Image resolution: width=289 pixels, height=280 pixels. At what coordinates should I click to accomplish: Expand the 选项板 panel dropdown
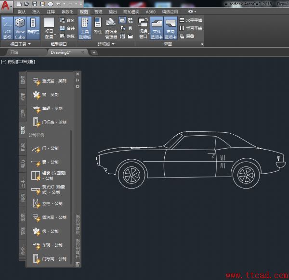point(106,44)
